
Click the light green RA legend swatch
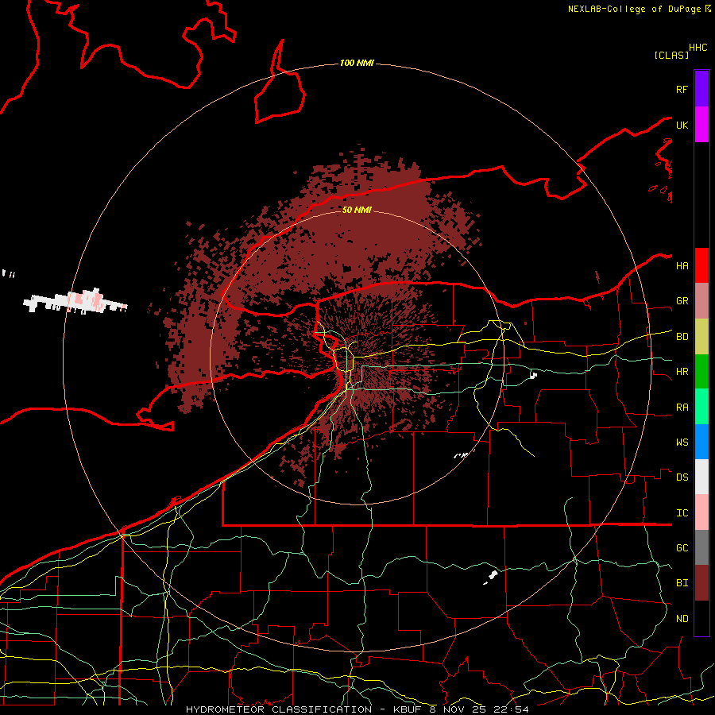click(x=701, y=407)
